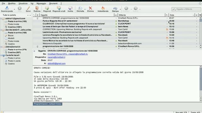This screenshot has height=113, width=202.
Task: Toggle read dot for Lorenzo Ravaglia Facebook message
Action: (116, 35)
